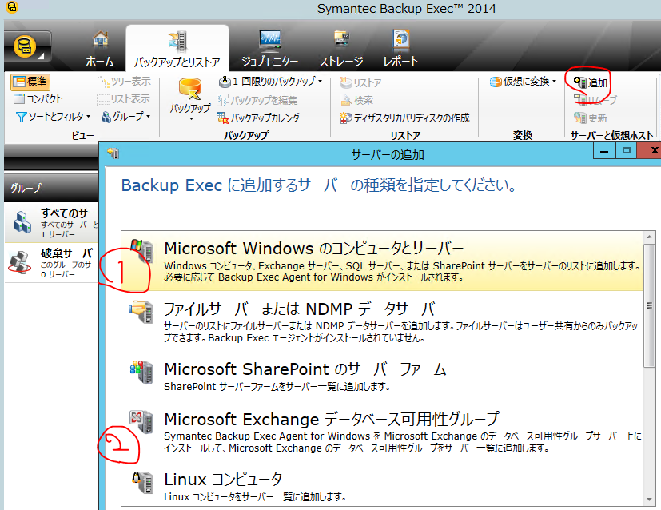Click リムーブ in ribbon

tap(595, 100)
